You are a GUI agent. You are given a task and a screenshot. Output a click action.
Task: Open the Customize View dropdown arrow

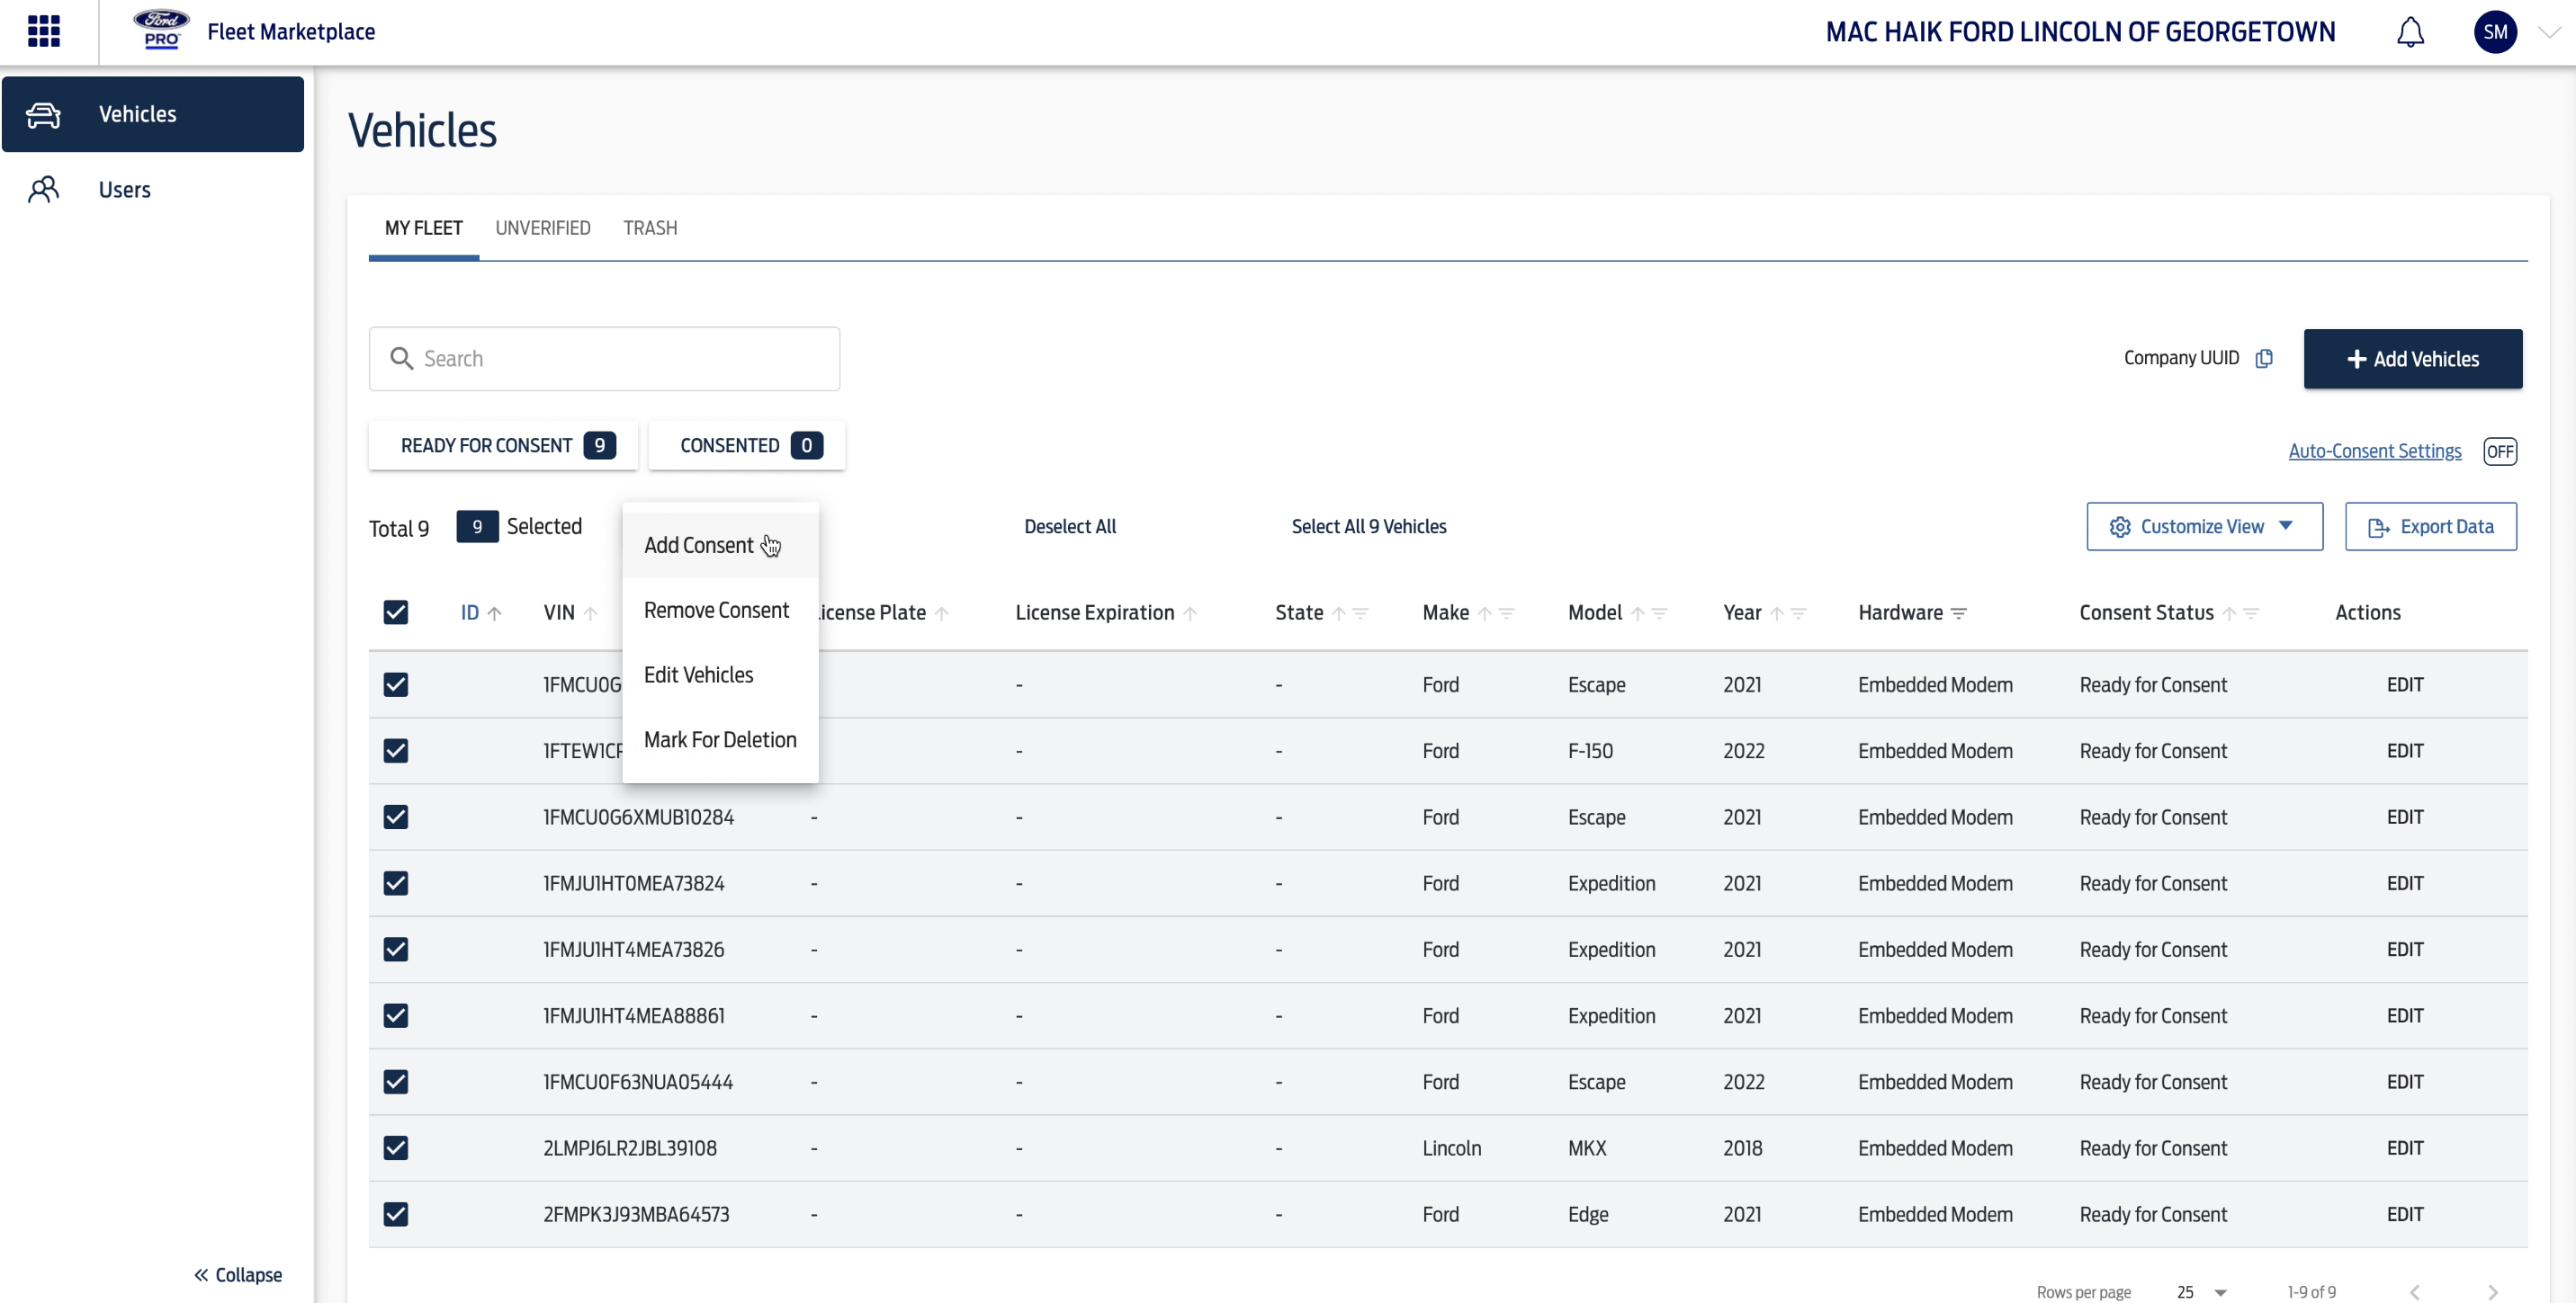(x=2286, y=527)
